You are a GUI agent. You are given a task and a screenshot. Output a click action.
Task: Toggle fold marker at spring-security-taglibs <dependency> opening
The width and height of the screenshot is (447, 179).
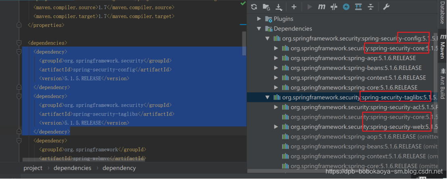tap(19, 96)
